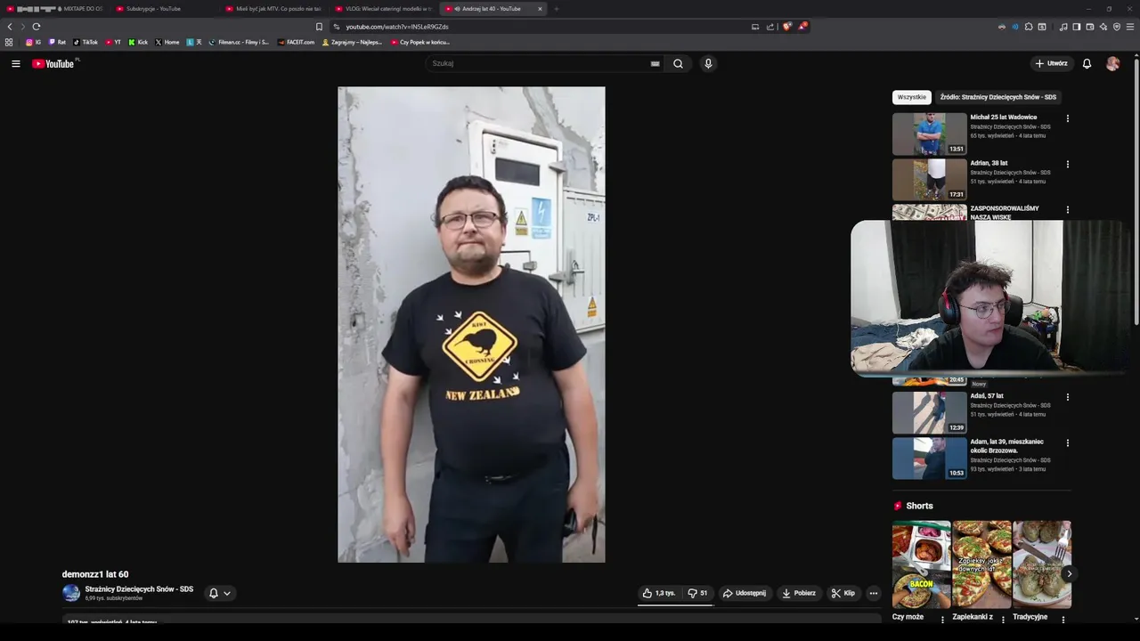This screenshot has width=1140, height=641.
Task: Open options for Adaś, 57 lat video
Action: pos(1067,397)
